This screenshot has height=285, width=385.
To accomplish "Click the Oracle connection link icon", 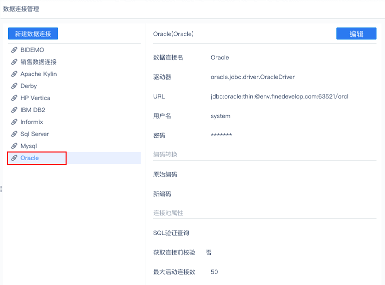I will click(14, 158).
